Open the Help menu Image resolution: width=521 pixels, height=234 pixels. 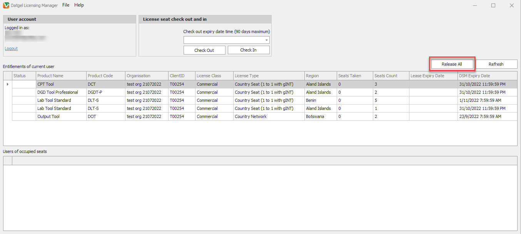79,5
